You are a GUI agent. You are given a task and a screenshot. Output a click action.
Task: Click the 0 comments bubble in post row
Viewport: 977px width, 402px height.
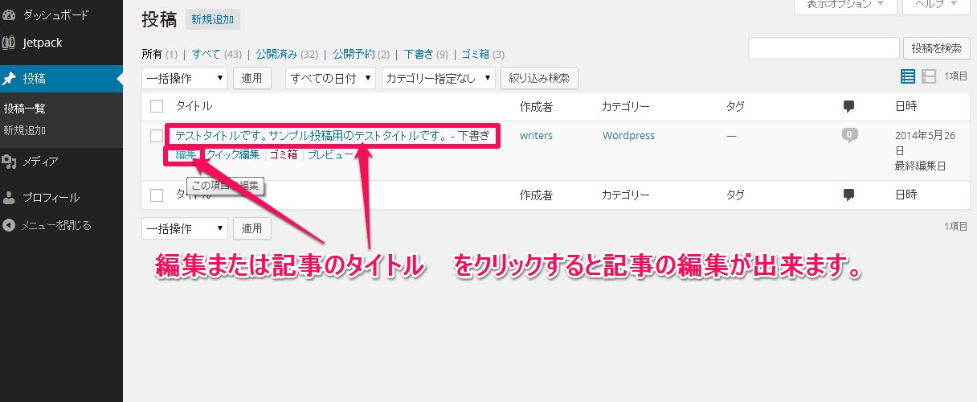click(849, 136)
